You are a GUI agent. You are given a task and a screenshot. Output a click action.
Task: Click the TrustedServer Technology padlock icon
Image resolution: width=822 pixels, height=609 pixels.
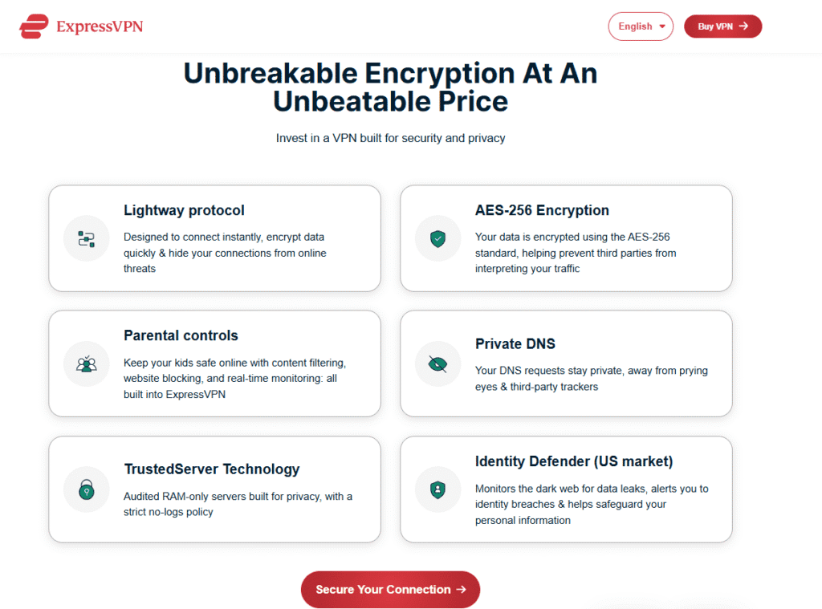86,489
